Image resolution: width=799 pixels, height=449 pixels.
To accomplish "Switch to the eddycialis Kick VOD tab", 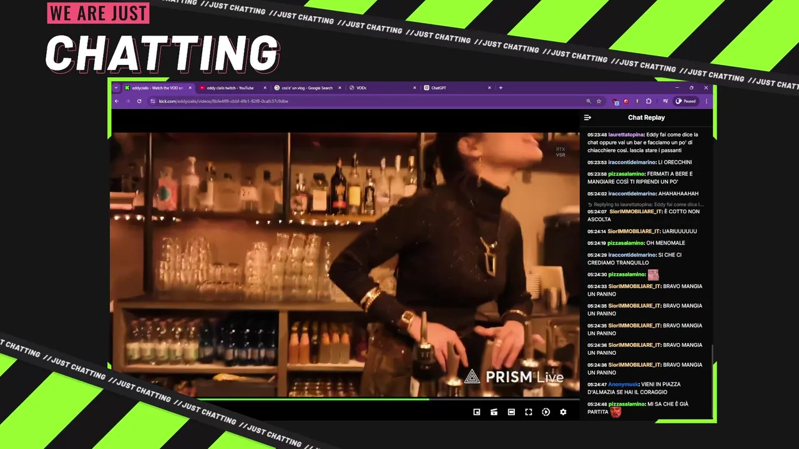I will point(157,88).
